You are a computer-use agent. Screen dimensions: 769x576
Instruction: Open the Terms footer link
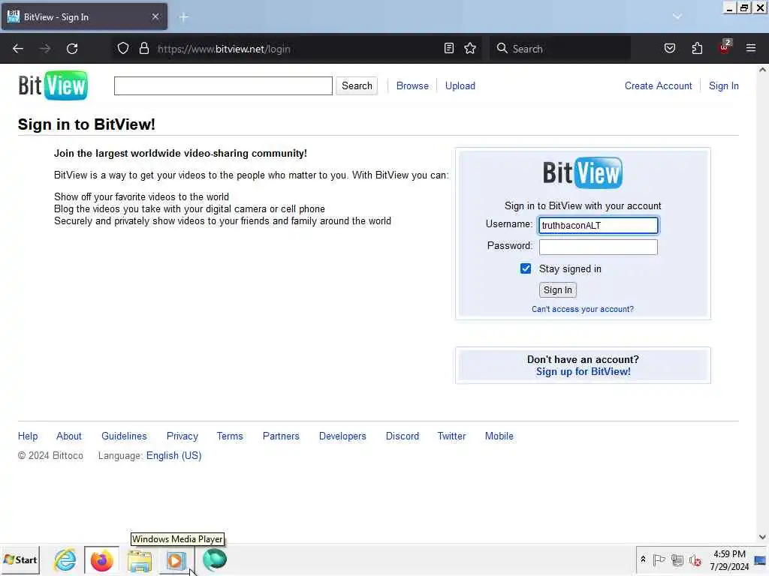point(230,436)
